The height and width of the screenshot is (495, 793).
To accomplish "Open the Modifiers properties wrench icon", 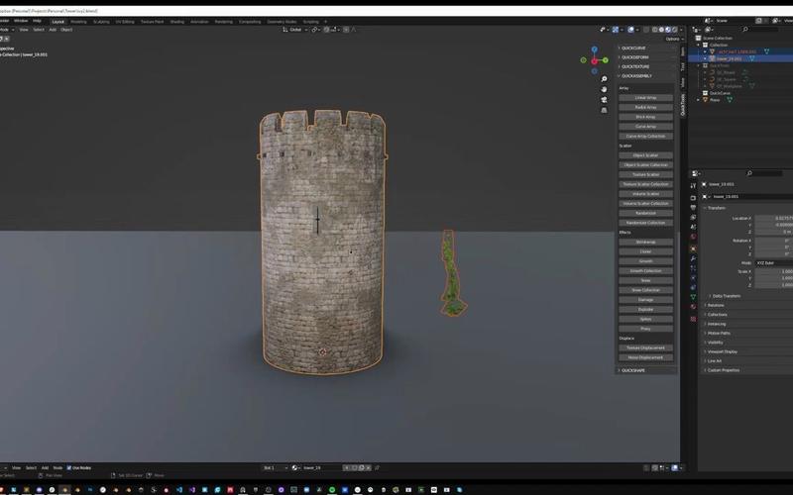I will (x=693, y=258).
